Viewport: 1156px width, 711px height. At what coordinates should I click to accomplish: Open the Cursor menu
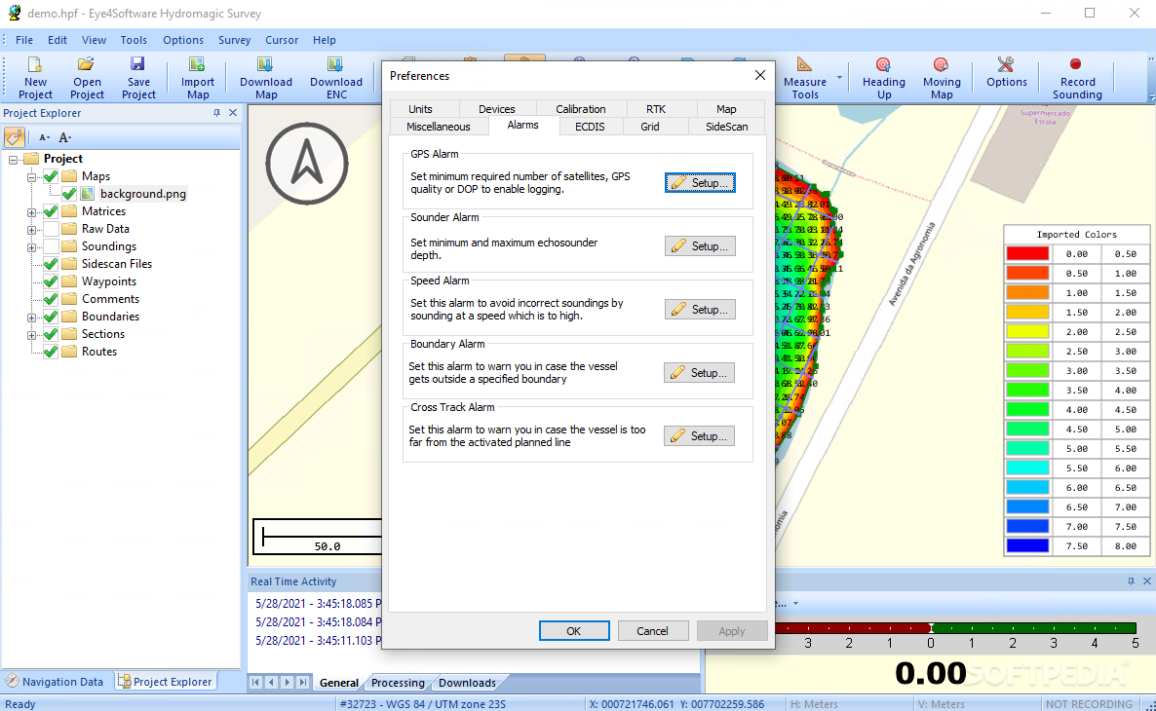(x=282, y=40)
